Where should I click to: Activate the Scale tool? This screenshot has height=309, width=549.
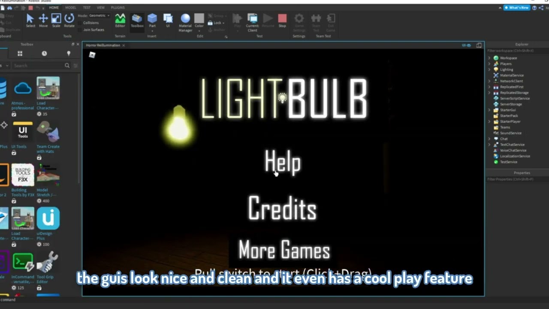56,20
